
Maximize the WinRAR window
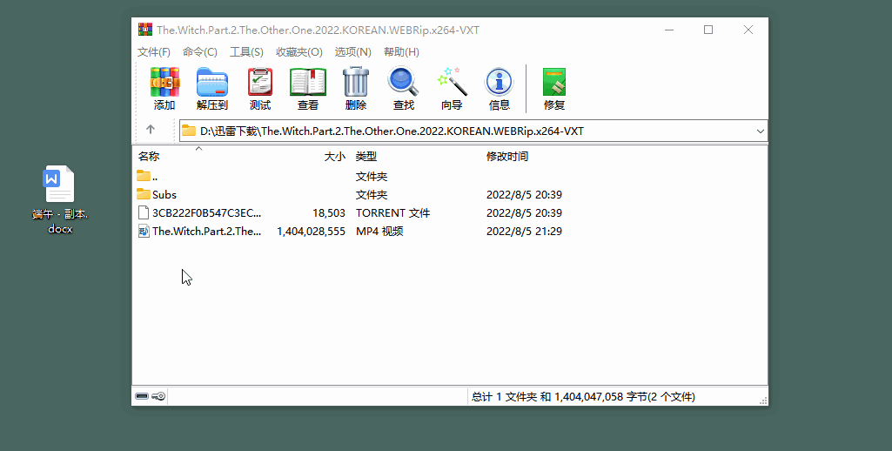[x=708, y=30]
